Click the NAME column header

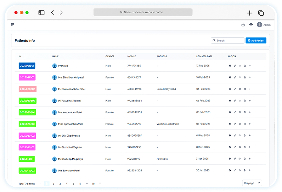(x=55, y=56)
